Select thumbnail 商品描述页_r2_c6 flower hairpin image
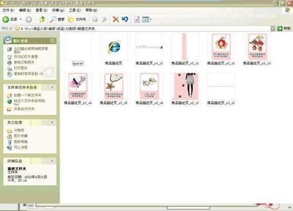 149,87
